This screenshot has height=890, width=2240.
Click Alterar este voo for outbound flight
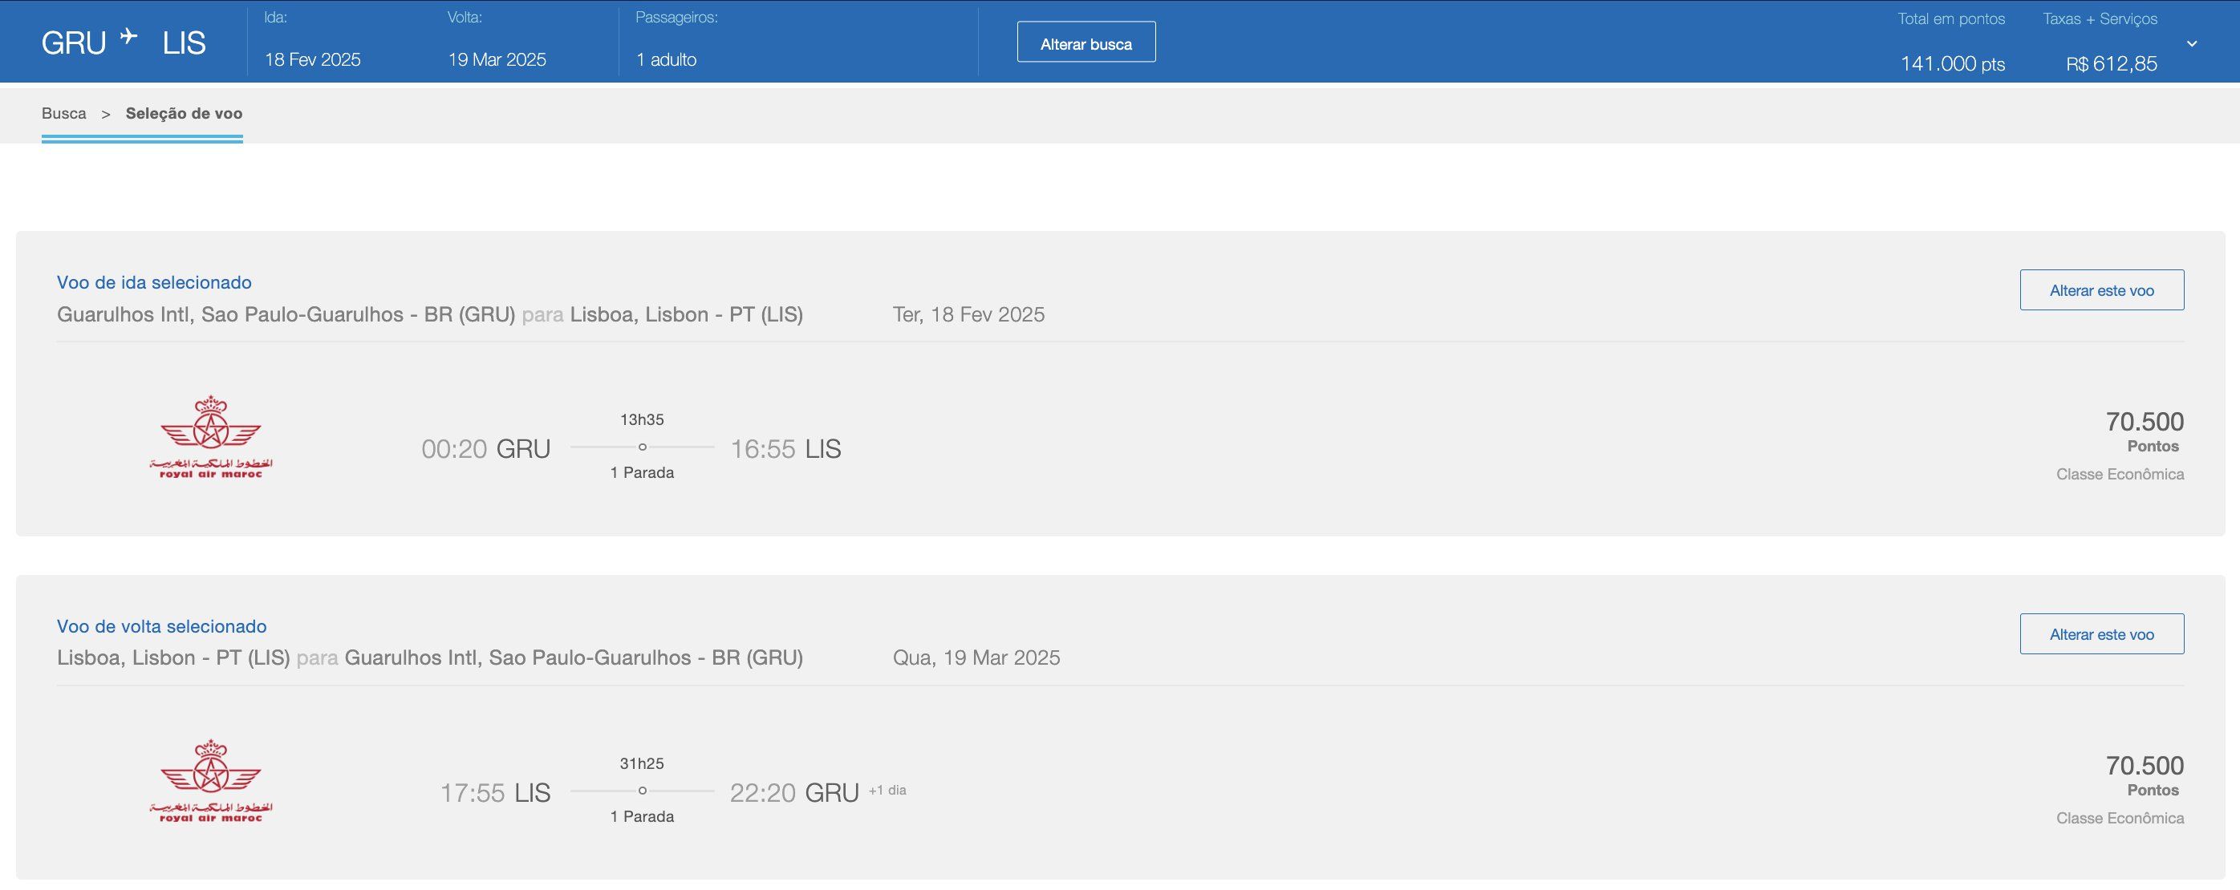pos(2101,290)
